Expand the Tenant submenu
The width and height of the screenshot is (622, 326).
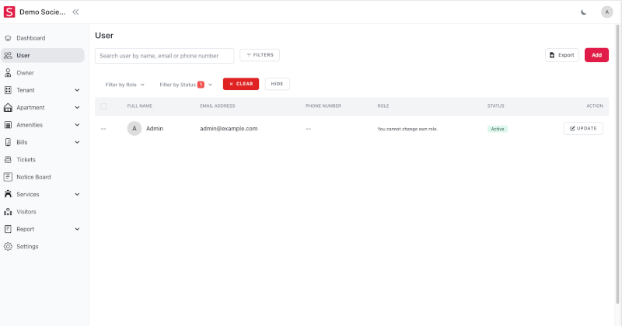coord(77,90)
